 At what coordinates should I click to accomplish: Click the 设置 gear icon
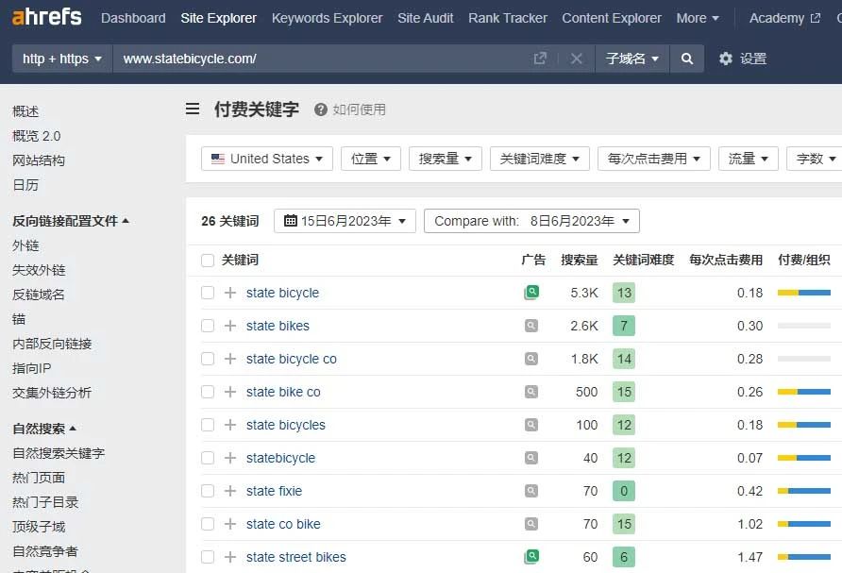(726, 59)
